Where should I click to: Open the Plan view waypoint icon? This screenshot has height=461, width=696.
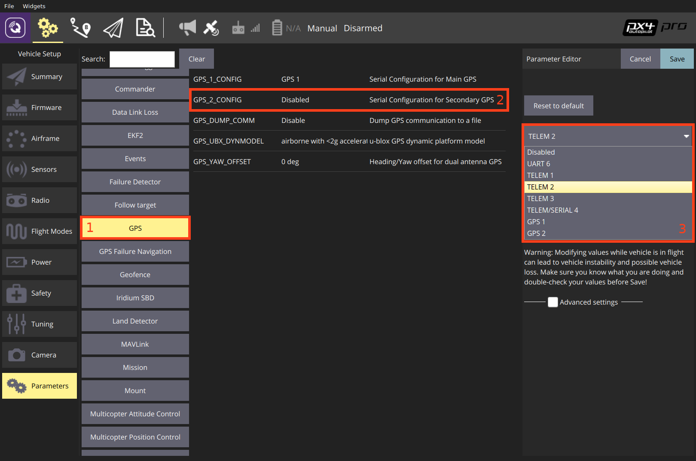click(80, 28)
